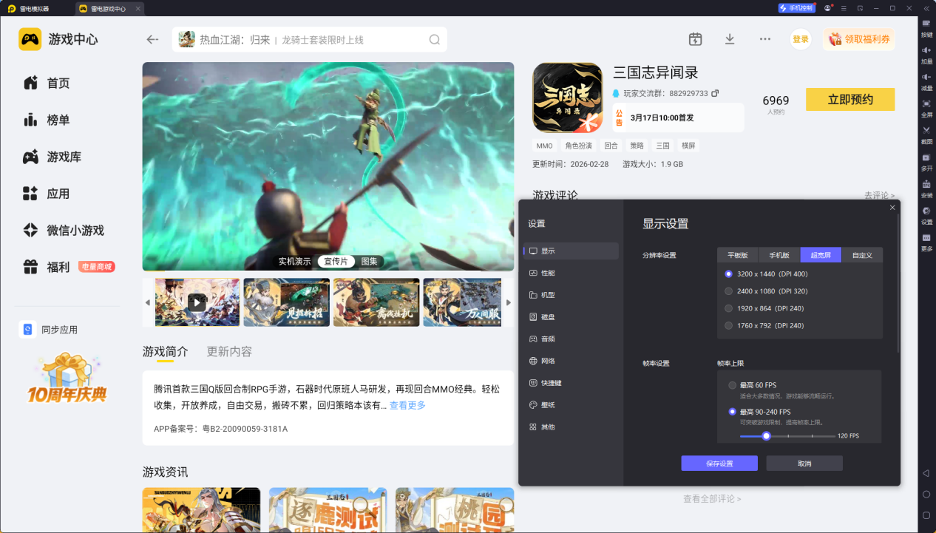Click the 多开 multi-instance icon in the right sidebar
This screenshot has width=936, height=533.
(x=926, y=157)
